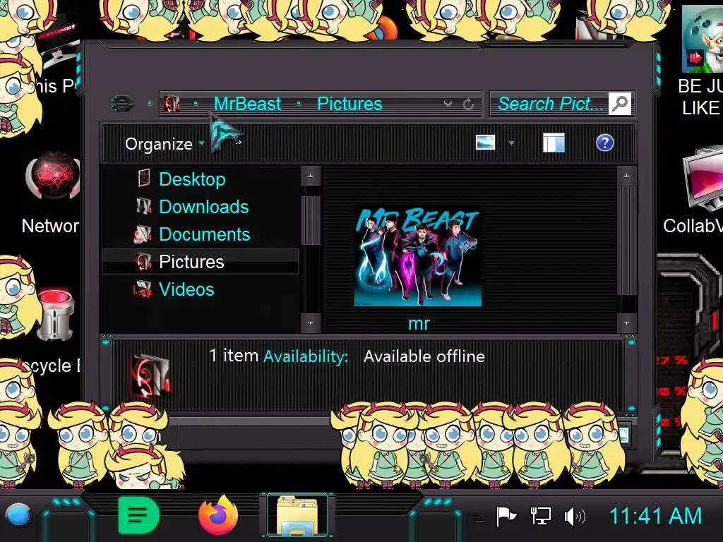Click the Desktop folder icon
This screenshot has height=542, width=723.
[144, 178]
